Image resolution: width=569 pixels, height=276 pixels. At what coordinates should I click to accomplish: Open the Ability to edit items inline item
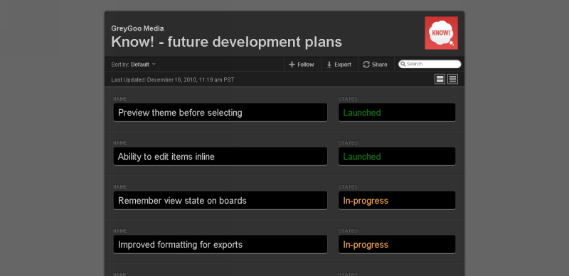(x=220, y=157)
